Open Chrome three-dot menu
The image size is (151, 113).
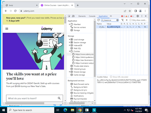click(x=145, y=11)
